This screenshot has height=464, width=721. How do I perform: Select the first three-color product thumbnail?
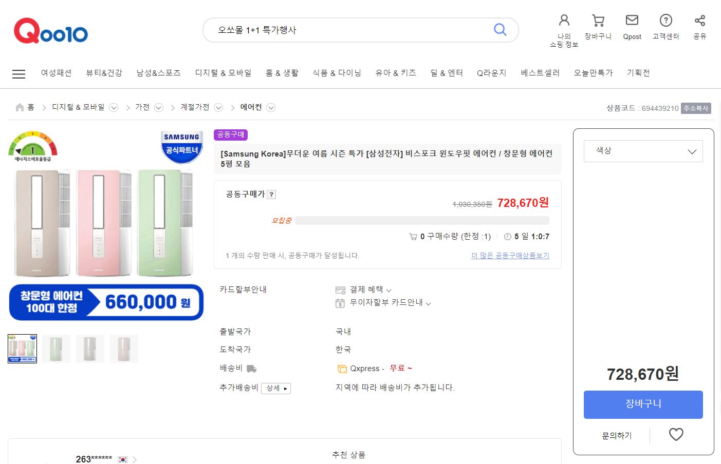coord(22,349)
